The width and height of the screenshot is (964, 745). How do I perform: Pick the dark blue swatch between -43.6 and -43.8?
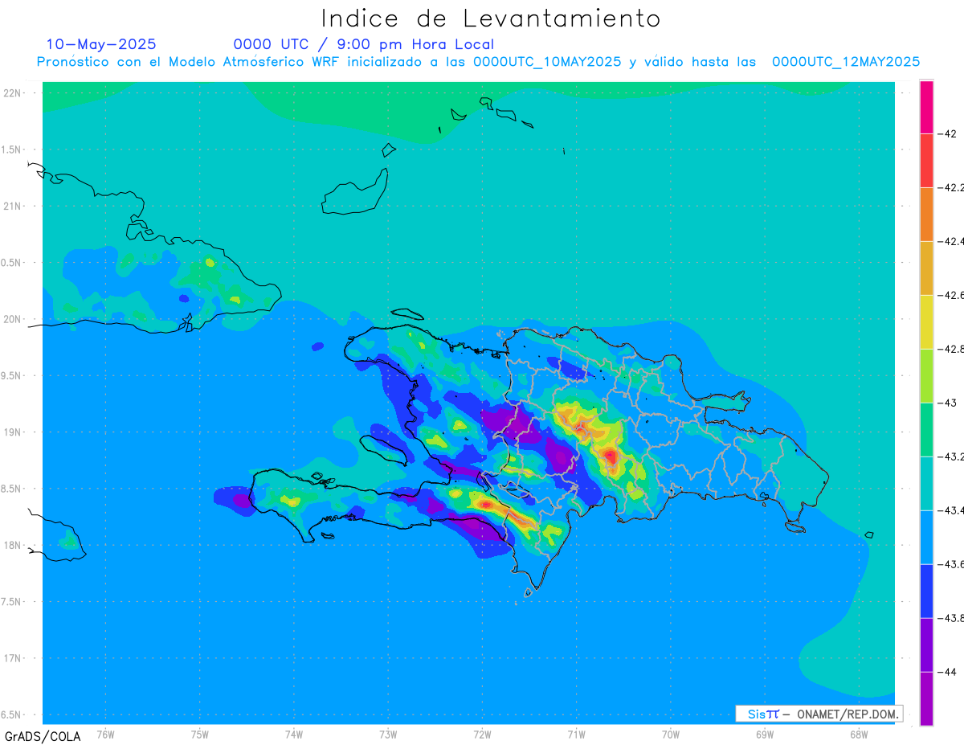tap(926, 591)
